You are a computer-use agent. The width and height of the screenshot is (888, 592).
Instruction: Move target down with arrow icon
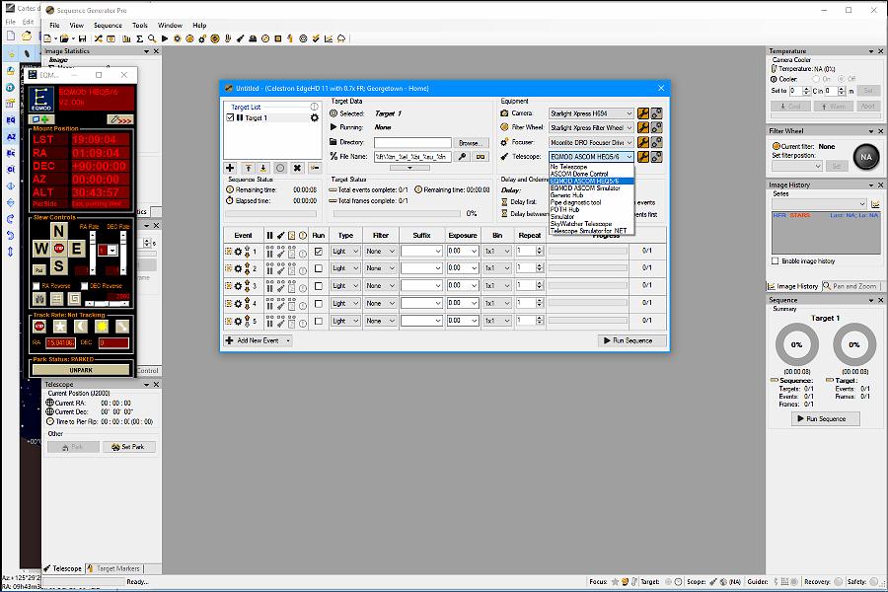(x=263, y=168)
